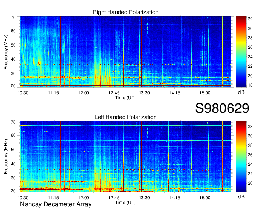The image size is (257, 209).
Task: Click the 26 dB value on the lower color bar
Action: click(250, 155)
